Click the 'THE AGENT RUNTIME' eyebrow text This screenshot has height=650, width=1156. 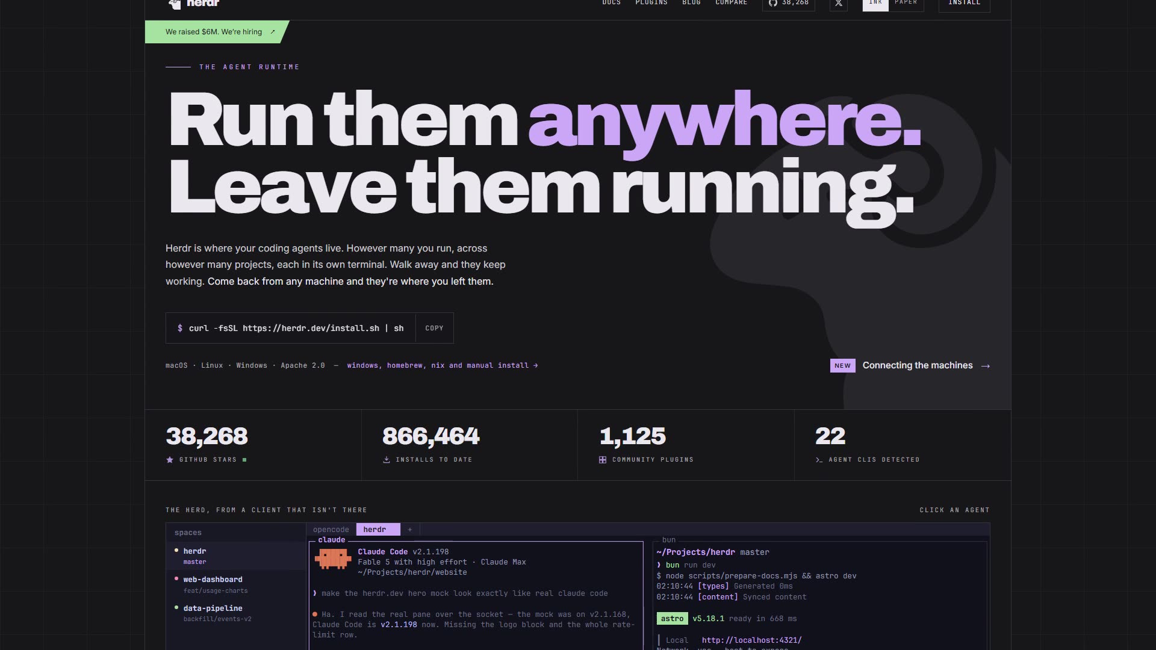pos(249,67)
